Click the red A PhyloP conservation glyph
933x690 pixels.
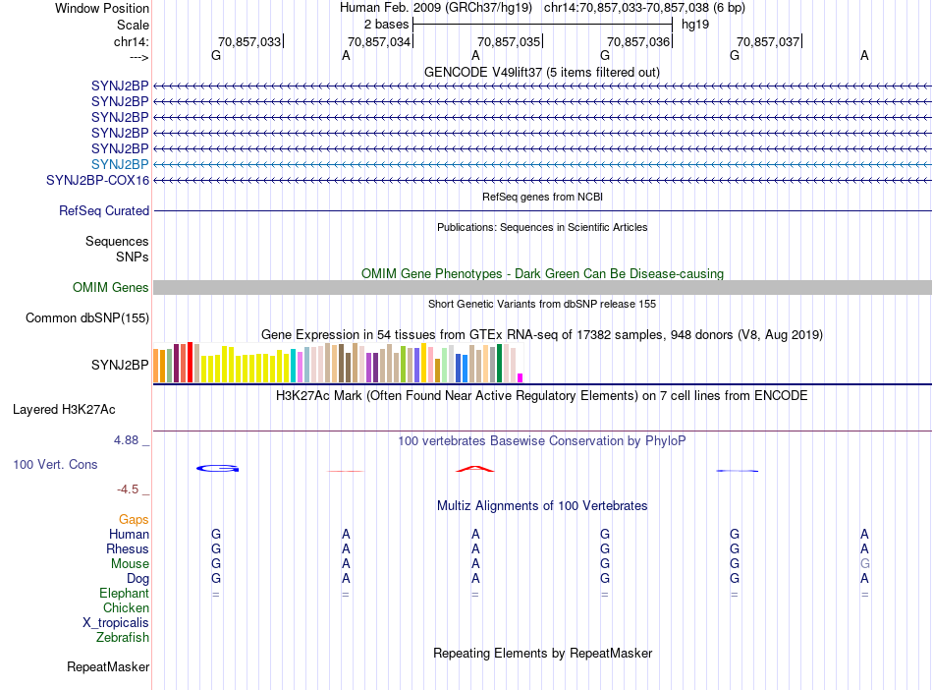[x=474, y=469]
